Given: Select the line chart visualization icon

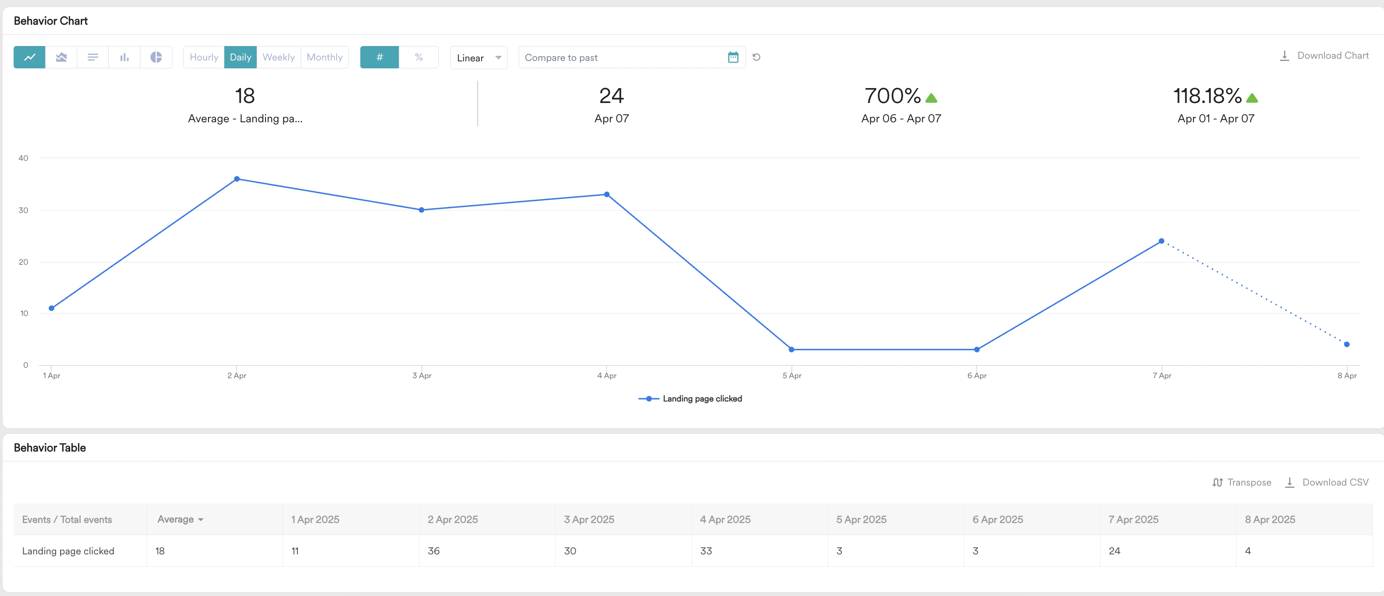Looking at the screenshot, I should (29, 57).
